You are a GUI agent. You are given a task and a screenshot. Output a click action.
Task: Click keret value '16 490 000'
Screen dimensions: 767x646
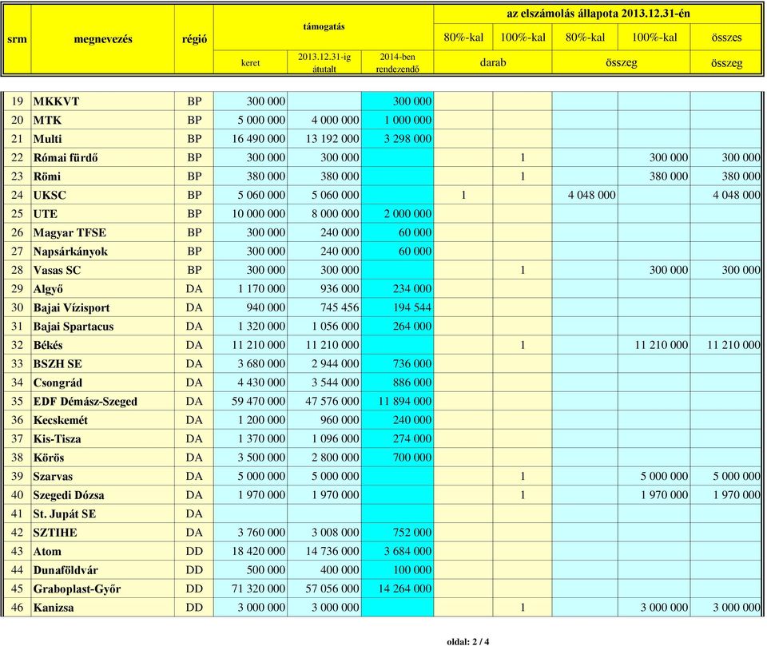tap(250, 139)
